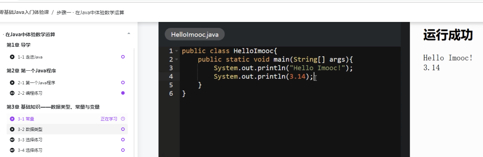Click the main method declaration on line 2
Screen dimensions: 483x157
pos(275,59)
